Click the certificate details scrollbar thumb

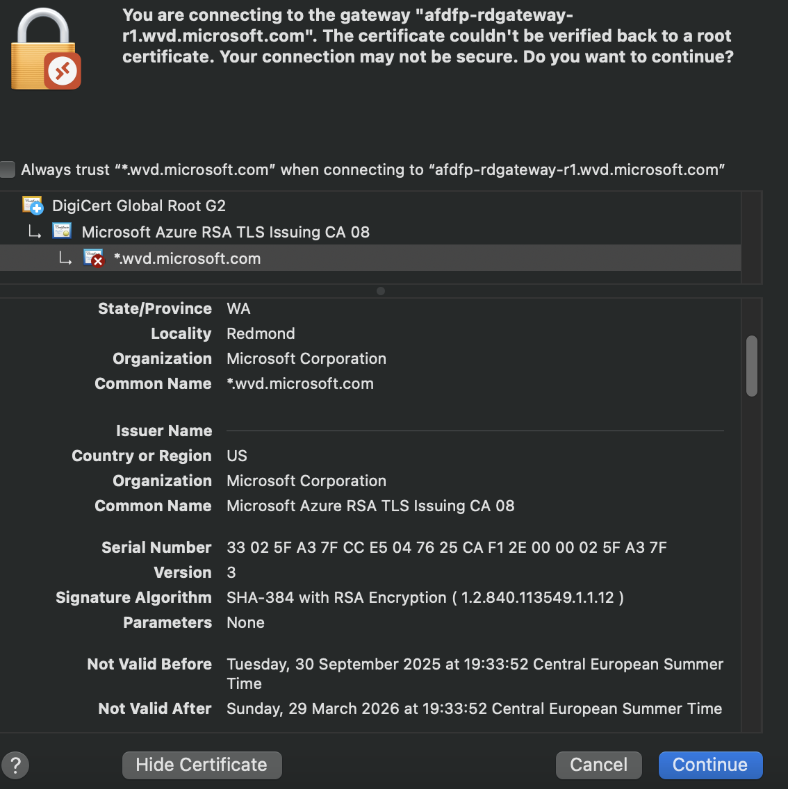click(x=752, y=366)
